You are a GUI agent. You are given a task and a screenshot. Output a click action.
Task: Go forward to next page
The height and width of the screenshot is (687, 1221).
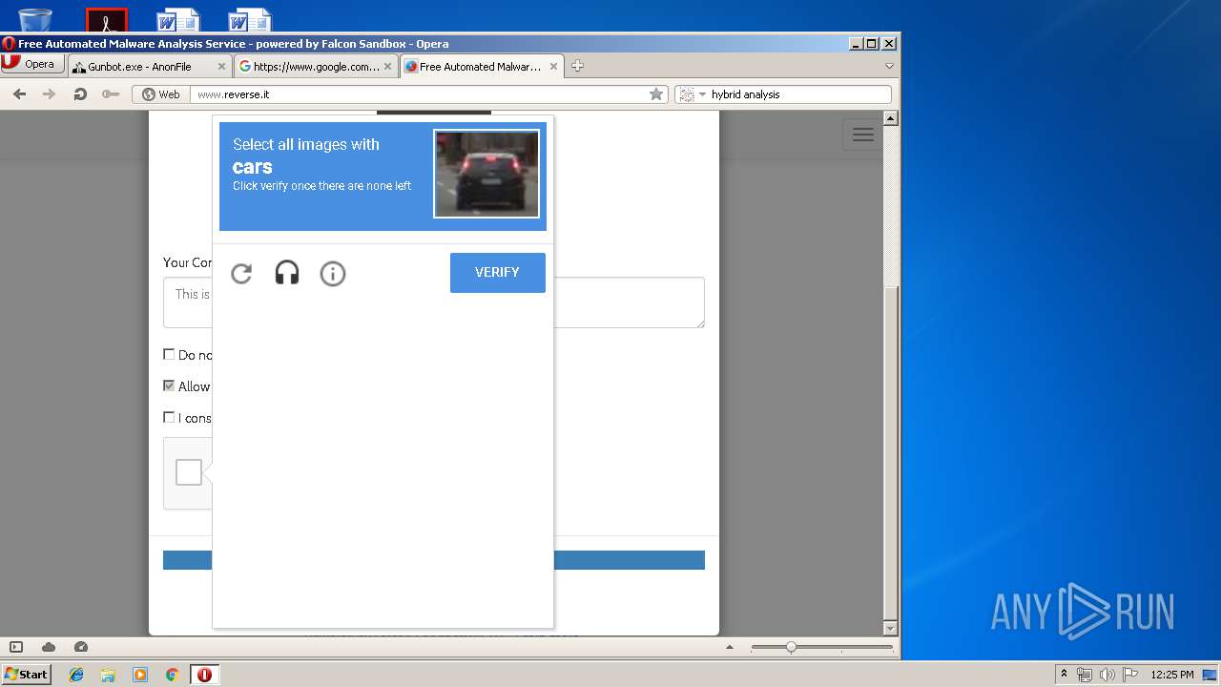point(50,94)
